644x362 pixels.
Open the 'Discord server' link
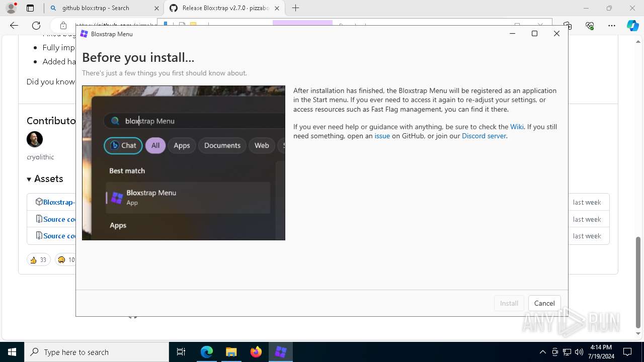[484, 136]
